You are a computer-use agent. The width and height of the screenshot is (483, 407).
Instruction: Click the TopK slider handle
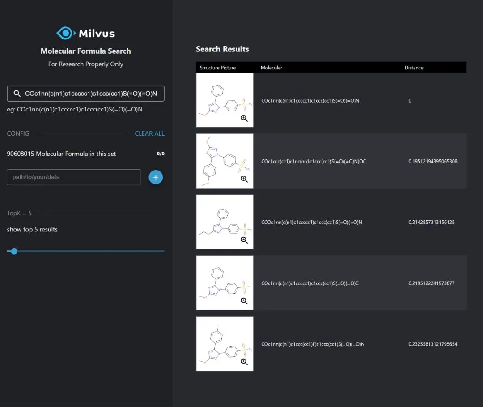14,251
